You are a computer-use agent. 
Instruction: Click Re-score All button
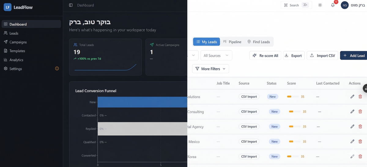click(265, 55)
